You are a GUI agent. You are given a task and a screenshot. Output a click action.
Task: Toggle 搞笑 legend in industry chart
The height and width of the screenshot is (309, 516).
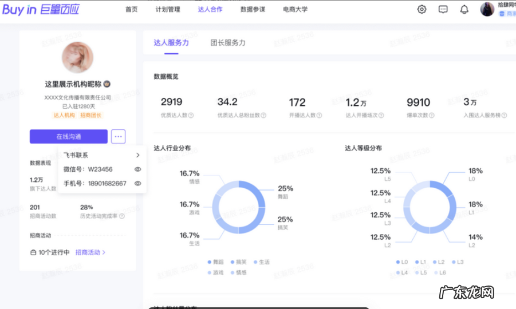click(x=239, y=262)
